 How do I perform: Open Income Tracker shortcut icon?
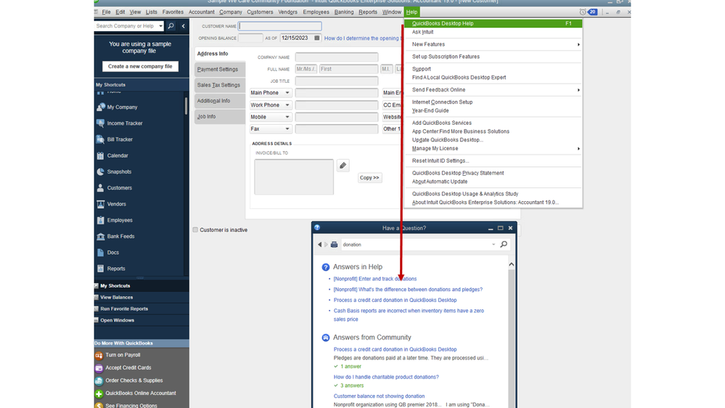100,123
